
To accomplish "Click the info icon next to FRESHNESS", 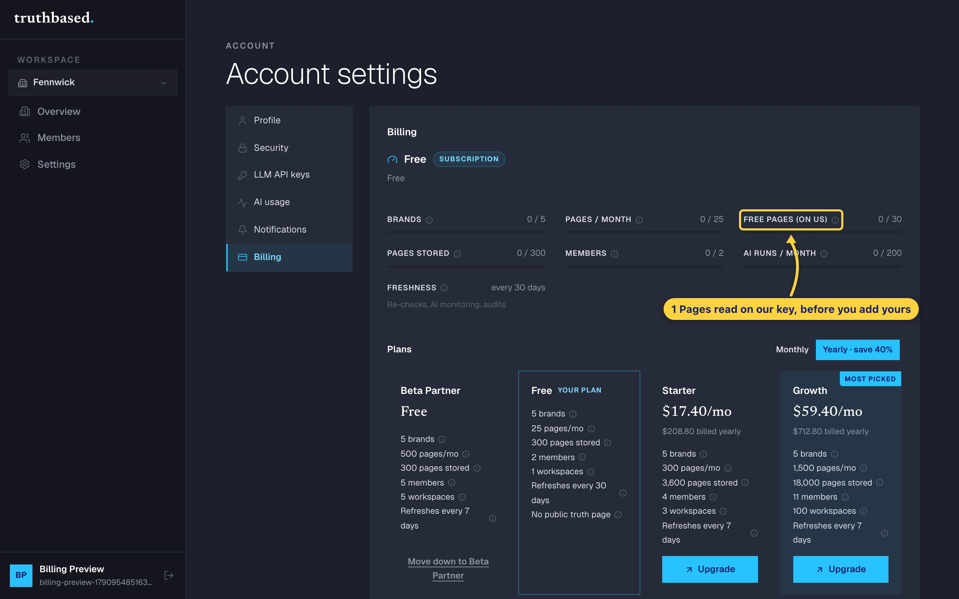I will pos(444,288).
